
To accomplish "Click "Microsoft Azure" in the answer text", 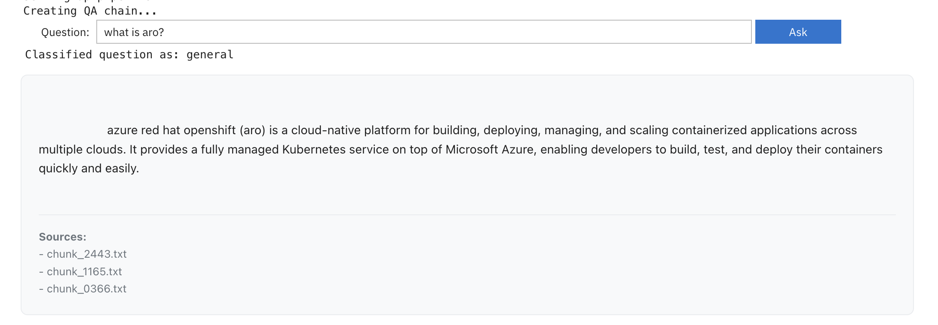I will point(489,149).
